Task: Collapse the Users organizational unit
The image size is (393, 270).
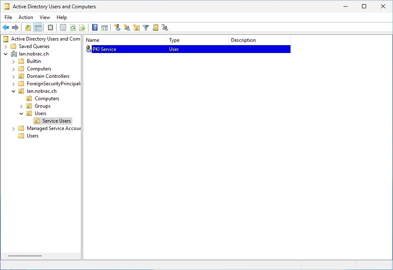Action: pyautogui.click(x=21, y=113)
